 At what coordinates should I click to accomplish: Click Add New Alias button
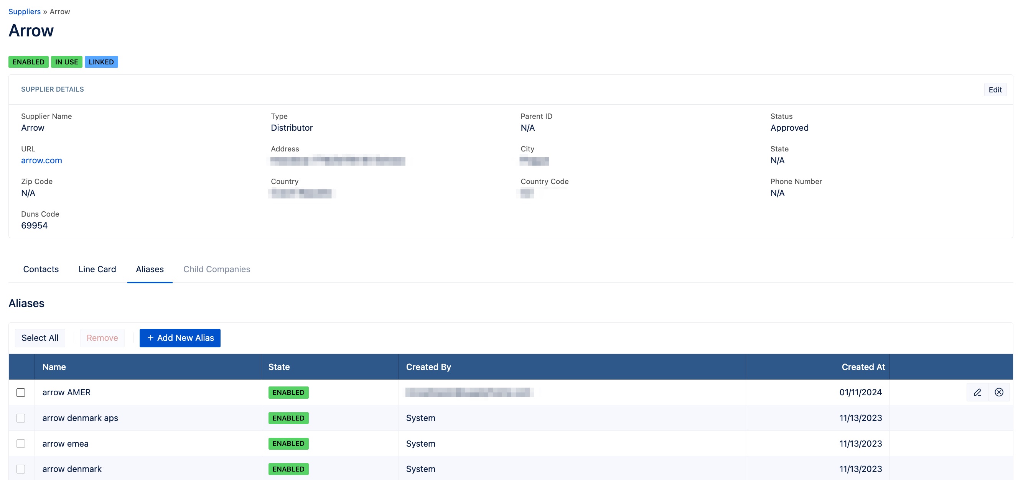(180, 338)
